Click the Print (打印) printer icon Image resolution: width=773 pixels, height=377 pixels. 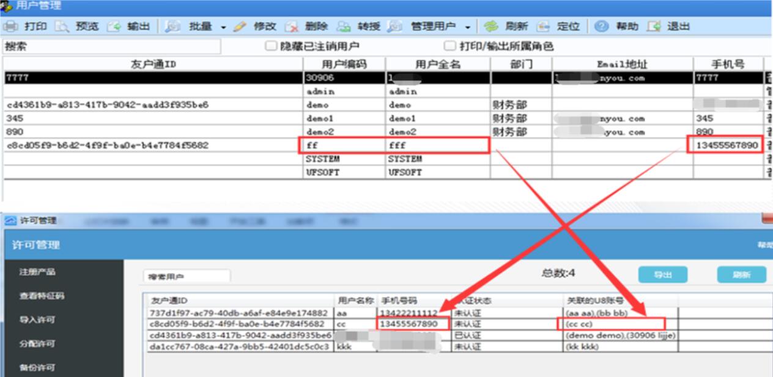point(11,26)
